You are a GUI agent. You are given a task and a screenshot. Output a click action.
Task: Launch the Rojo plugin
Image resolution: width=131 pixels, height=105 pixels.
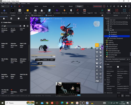pyautogui.click(x=78, y=11)
